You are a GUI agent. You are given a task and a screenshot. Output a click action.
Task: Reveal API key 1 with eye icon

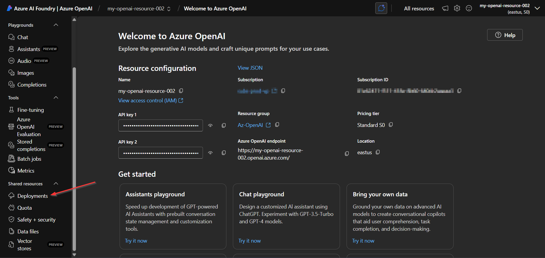coord(210,125)
